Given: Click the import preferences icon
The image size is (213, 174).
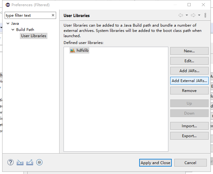Looking at the screenshot, I should pos(20,162).
